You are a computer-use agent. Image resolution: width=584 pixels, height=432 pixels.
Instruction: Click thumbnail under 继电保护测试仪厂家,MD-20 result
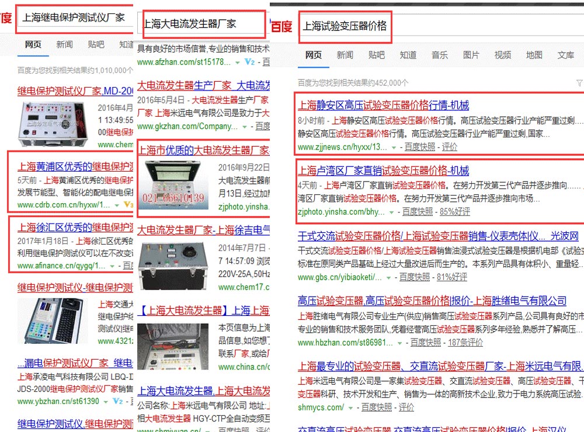click(53, 124)
